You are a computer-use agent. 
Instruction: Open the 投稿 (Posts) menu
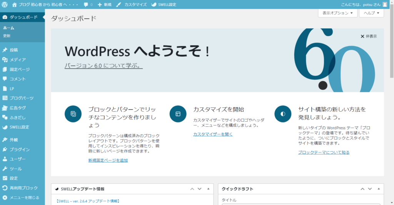point(13,50)
